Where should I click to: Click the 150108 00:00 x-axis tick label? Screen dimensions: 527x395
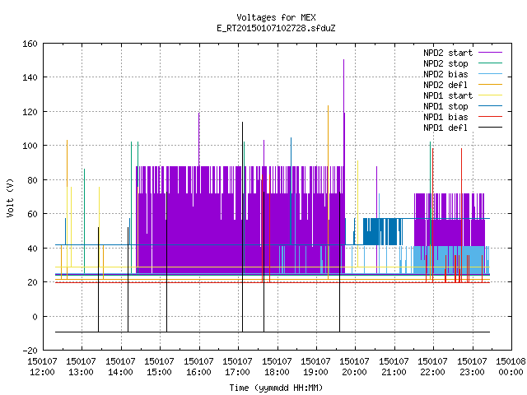click(511, 367)
